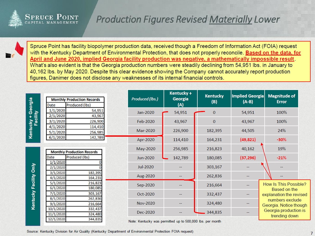Click the note about Kentucky's 500,000 lbs. permit

tap(175, 221)
